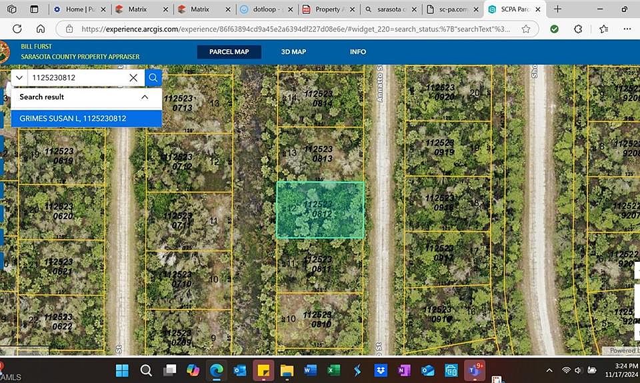Open Wi-Fi network settings in tray
This screenshot has height=383, width=640.
point(566,370)
